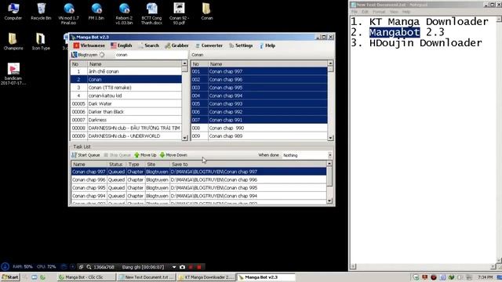
Task: Click Name column header of chapter list
Action: pos(267,64)
